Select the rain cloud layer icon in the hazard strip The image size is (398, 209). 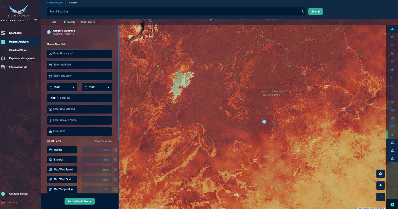click(x=392, y=69)
